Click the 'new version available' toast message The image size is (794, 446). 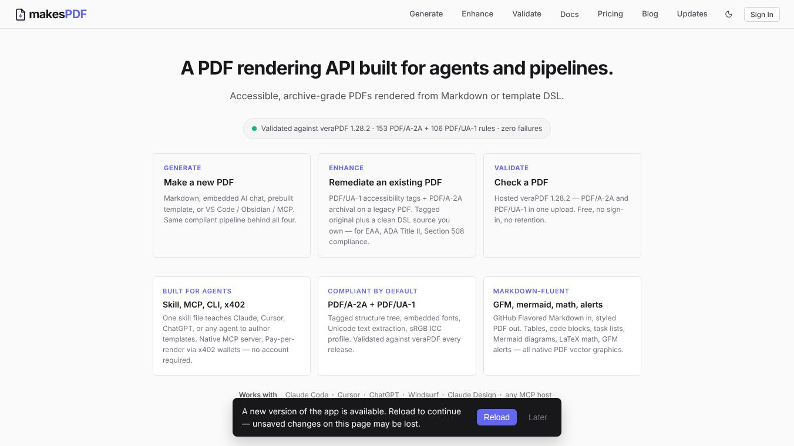coord(352,417)
